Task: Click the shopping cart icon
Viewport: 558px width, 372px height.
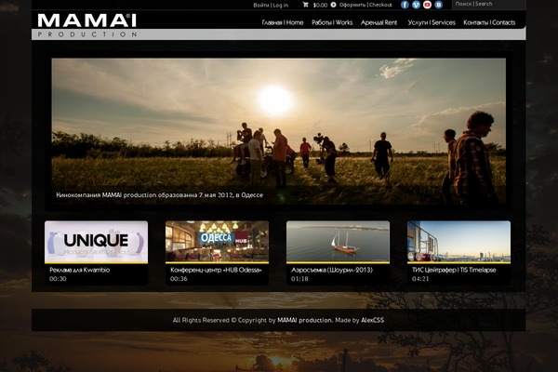Action: click(x=305, y=5)
